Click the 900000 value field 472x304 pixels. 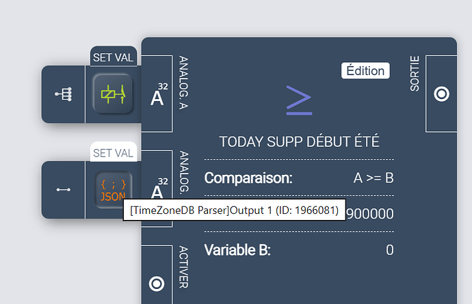tap(369, 214)
